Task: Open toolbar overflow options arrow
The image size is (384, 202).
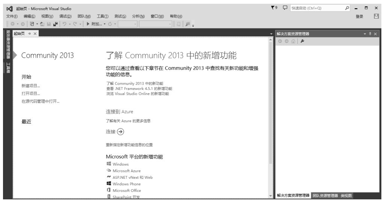Action: click(193, 25)
